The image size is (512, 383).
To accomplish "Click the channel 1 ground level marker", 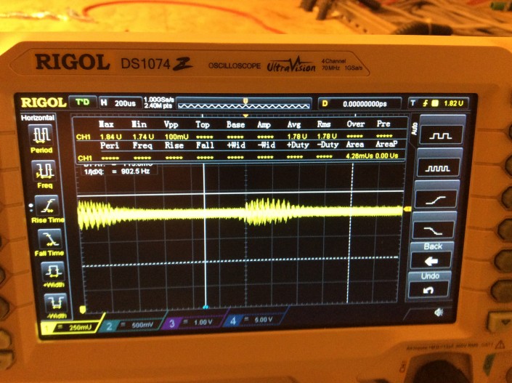I will coord(83,309).
